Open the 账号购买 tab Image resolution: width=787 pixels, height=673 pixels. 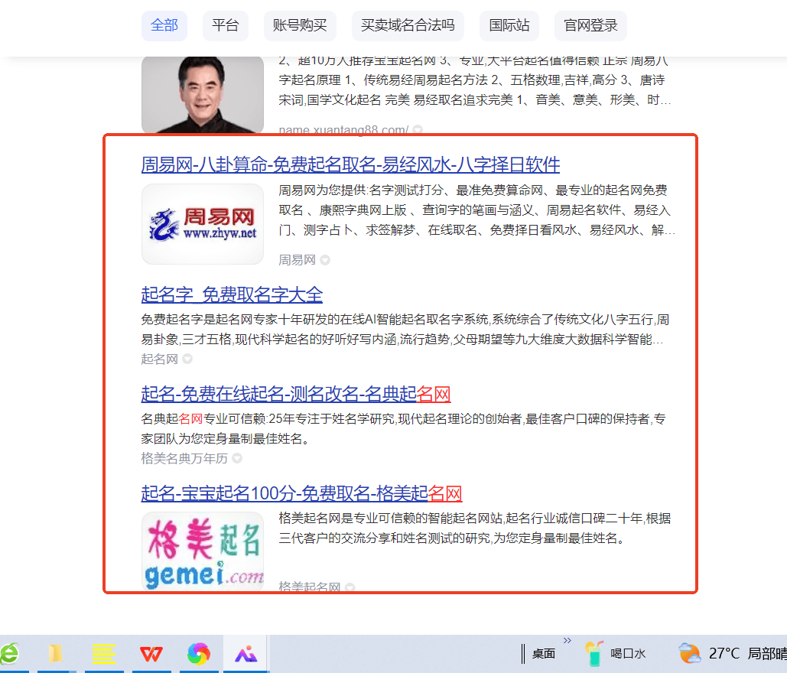coord(300,25)
